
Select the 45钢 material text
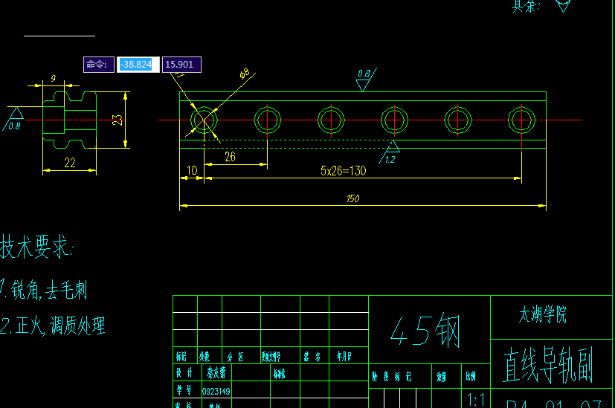pyautogui.click(x=425, y=331)
